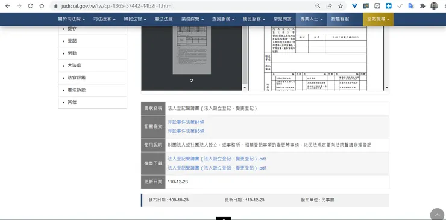
Task: Click the blue plus extension icon
Action: (389, 6)
